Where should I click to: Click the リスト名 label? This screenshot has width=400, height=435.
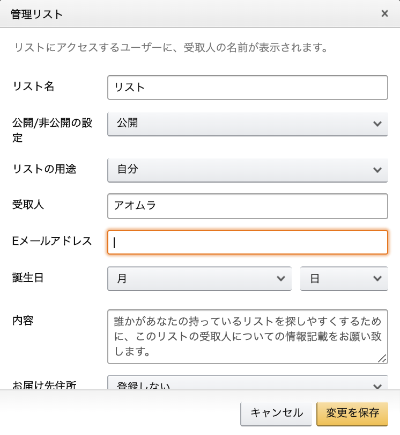point(33,86)
